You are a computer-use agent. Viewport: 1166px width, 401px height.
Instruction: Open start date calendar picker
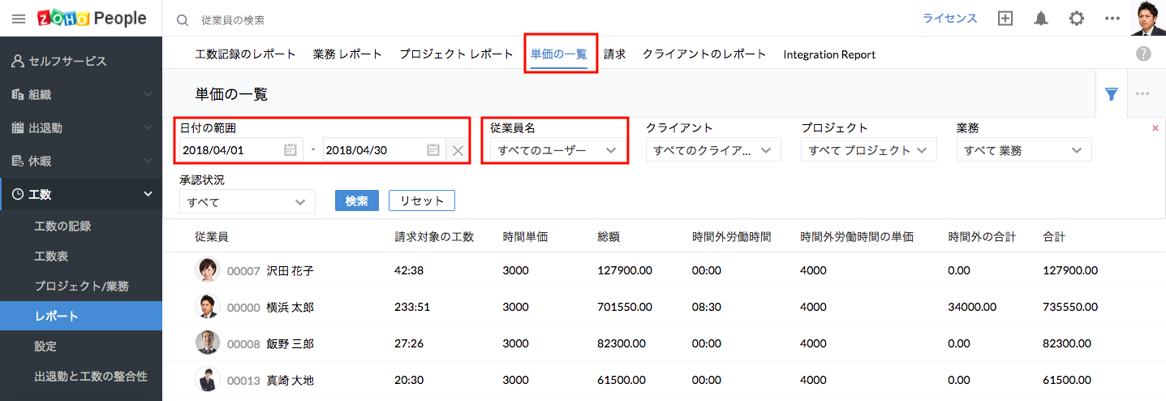coord(290,150)
